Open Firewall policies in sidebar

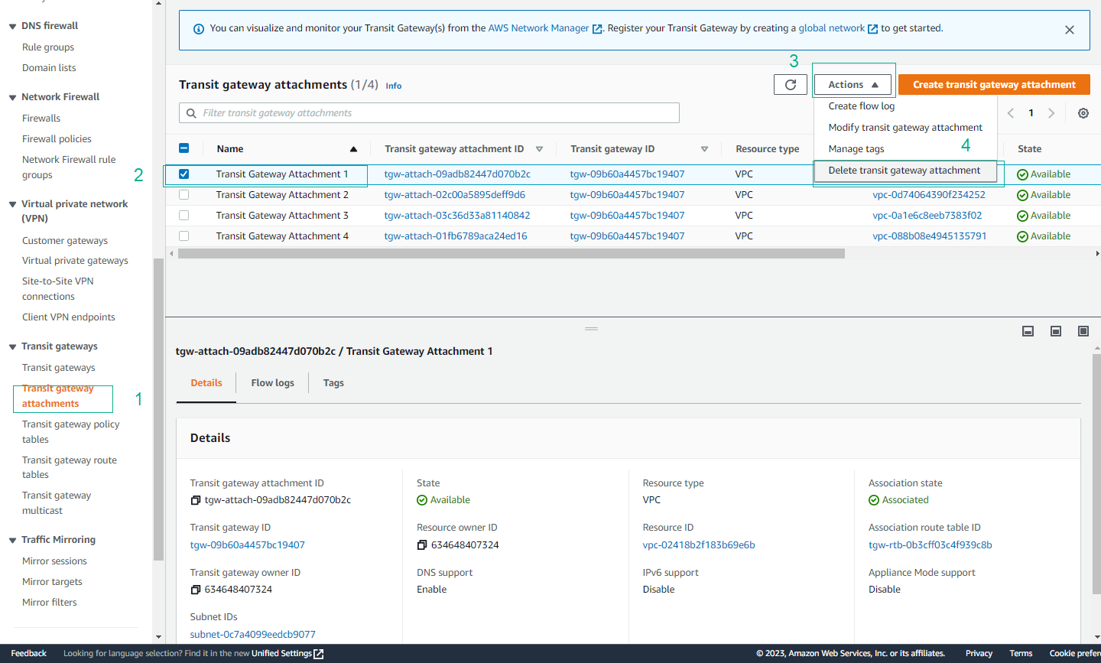(x=57, y=139)
